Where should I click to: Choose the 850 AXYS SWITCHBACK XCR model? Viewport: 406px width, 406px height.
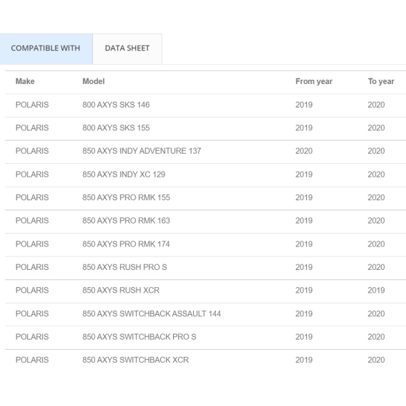tap(135, 360)
